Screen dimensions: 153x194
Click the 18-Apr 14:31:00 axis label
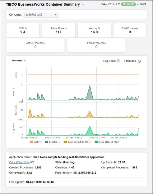(74, 138)
